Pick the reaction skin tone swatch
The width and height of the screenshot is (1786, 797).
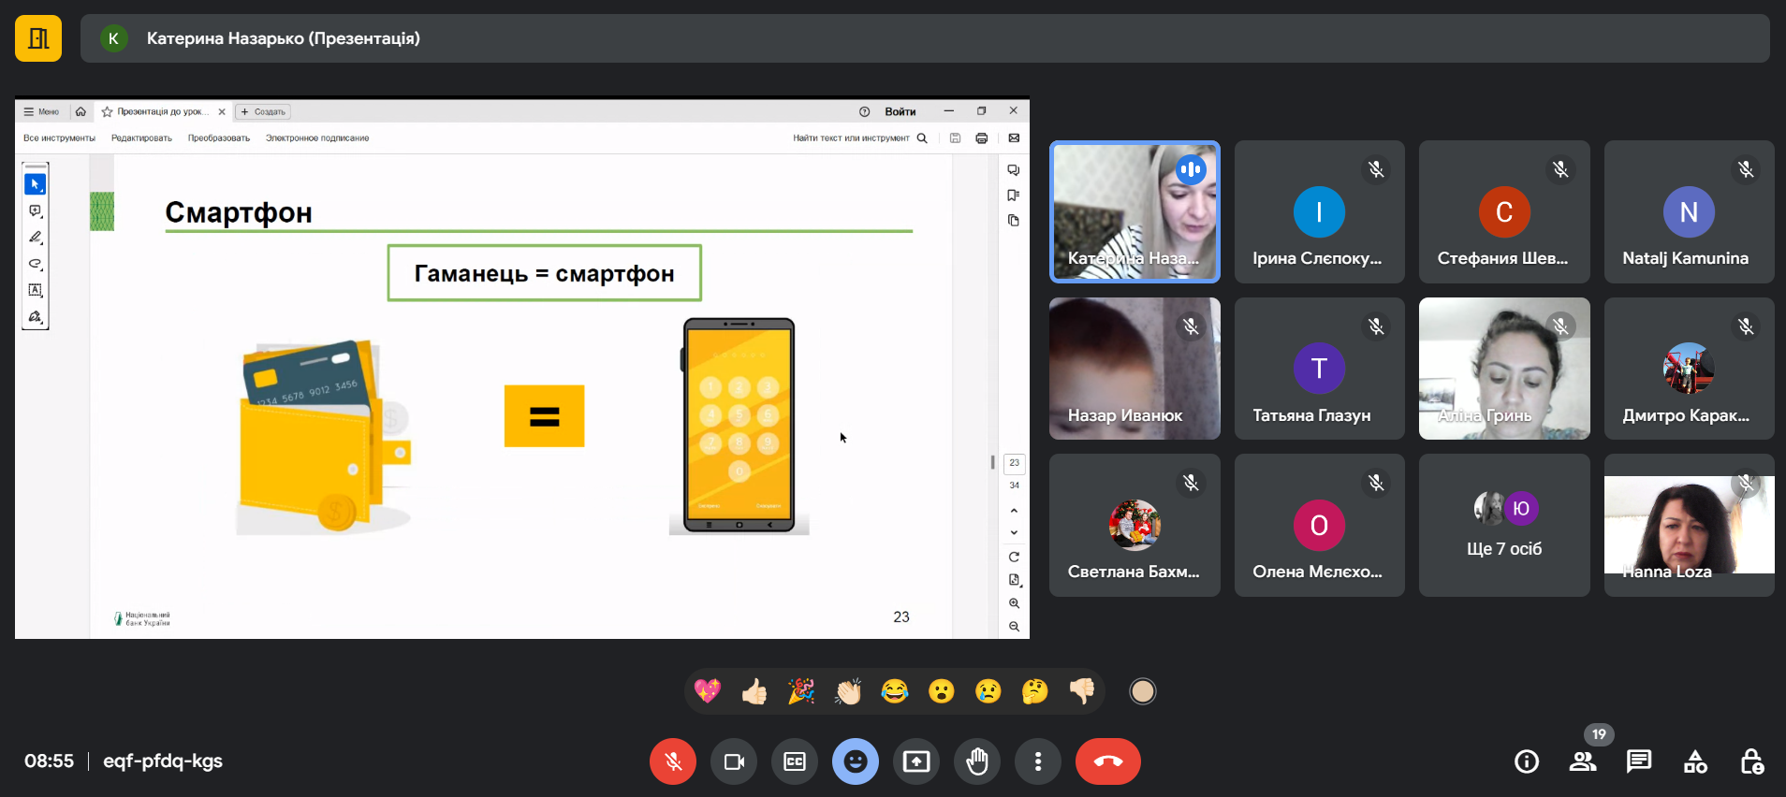coord(1142,691)
